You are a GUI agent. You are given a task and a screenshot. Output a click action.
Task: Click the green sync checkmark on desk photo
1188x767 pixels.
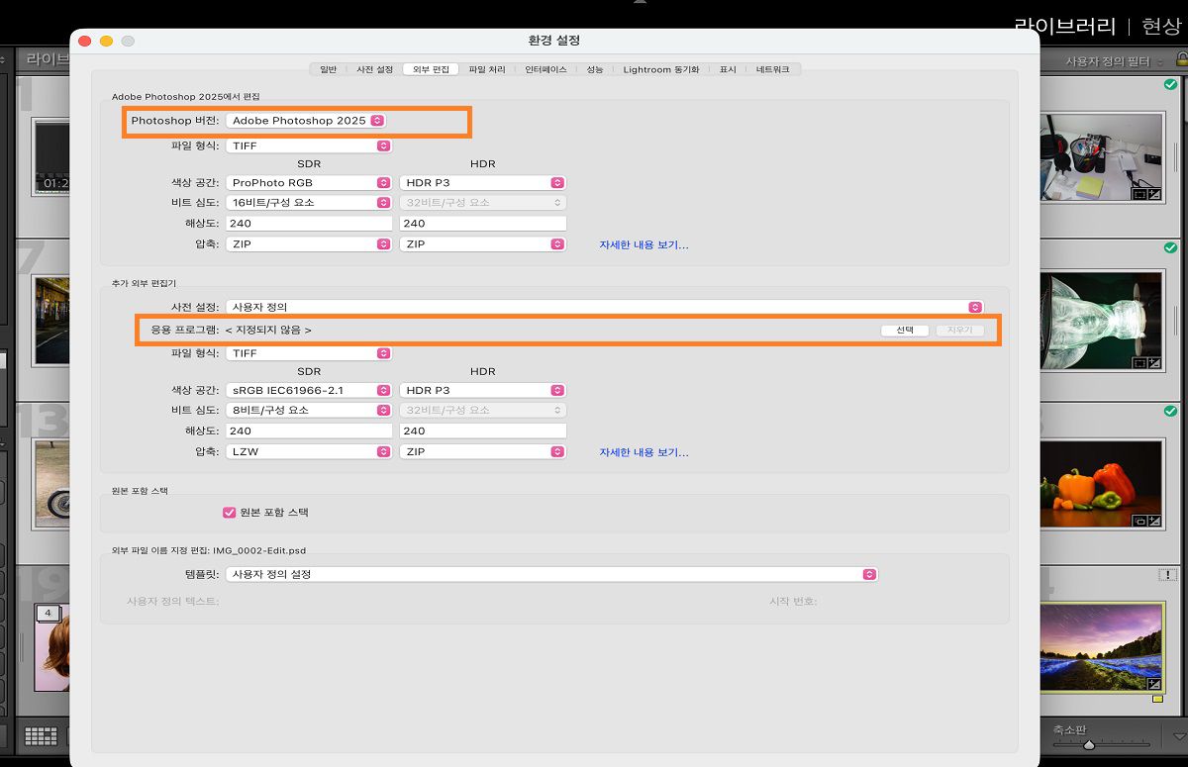[1171, 85]
